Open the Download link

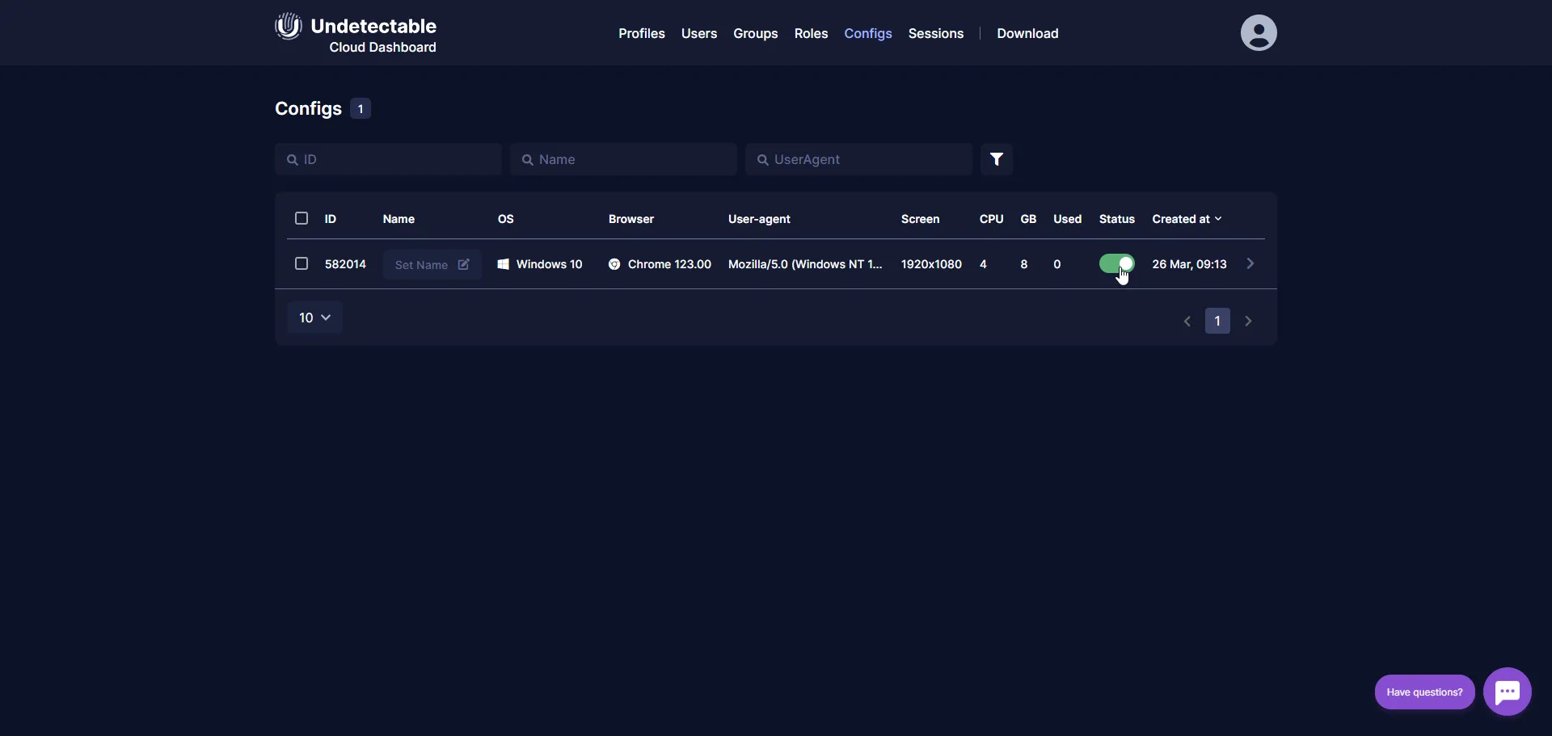pyautogui.click(x=1027, y=33)
